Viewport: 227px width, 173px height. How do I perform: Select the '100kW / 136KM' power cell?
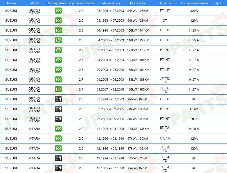(138, 129)
